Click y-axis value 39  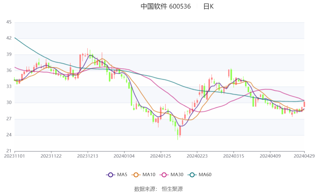[x=9, y=54]
